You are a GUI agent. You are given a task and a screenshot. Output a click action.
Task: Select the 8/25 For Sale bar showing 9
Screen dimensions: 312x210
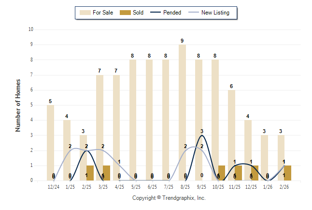tap(182, 112)
